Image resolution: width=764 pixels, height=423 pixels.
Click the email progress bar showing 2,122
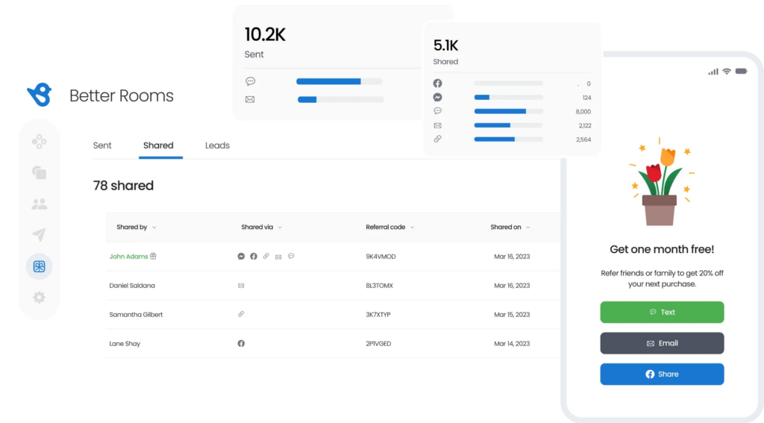coord(508,125)
